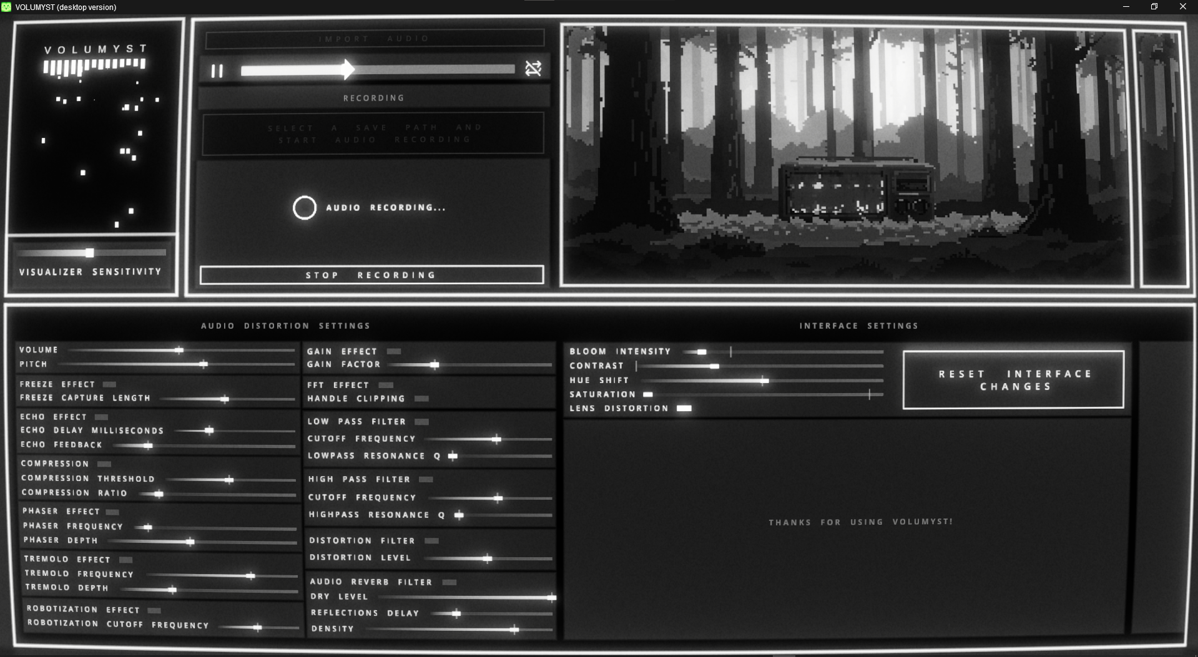Enable the Compression toggle
Screen dimensions: 1198x657
(104, 464)
